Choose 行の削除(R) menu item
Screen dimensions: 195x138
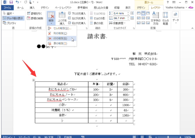pos(62,38)
